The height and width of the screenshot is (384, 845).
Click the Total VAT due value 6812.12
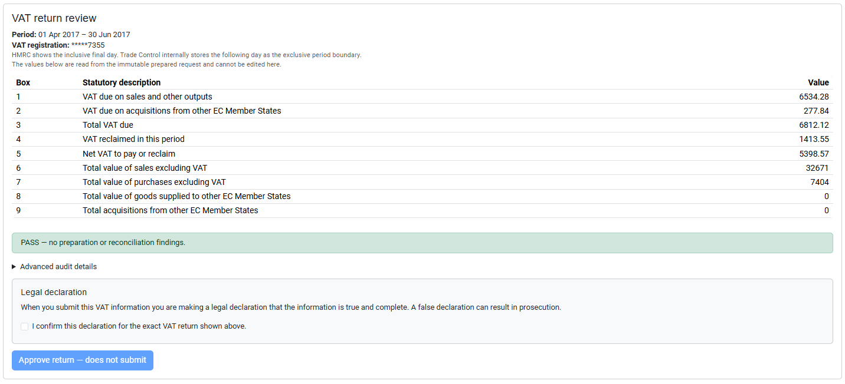pos(814,125)
